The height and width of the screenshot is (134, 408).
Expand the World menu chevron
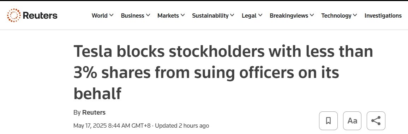[112, 16]
